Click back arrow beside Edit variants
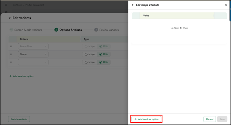This screenshot has height=125, width=231. click(10, 18)
